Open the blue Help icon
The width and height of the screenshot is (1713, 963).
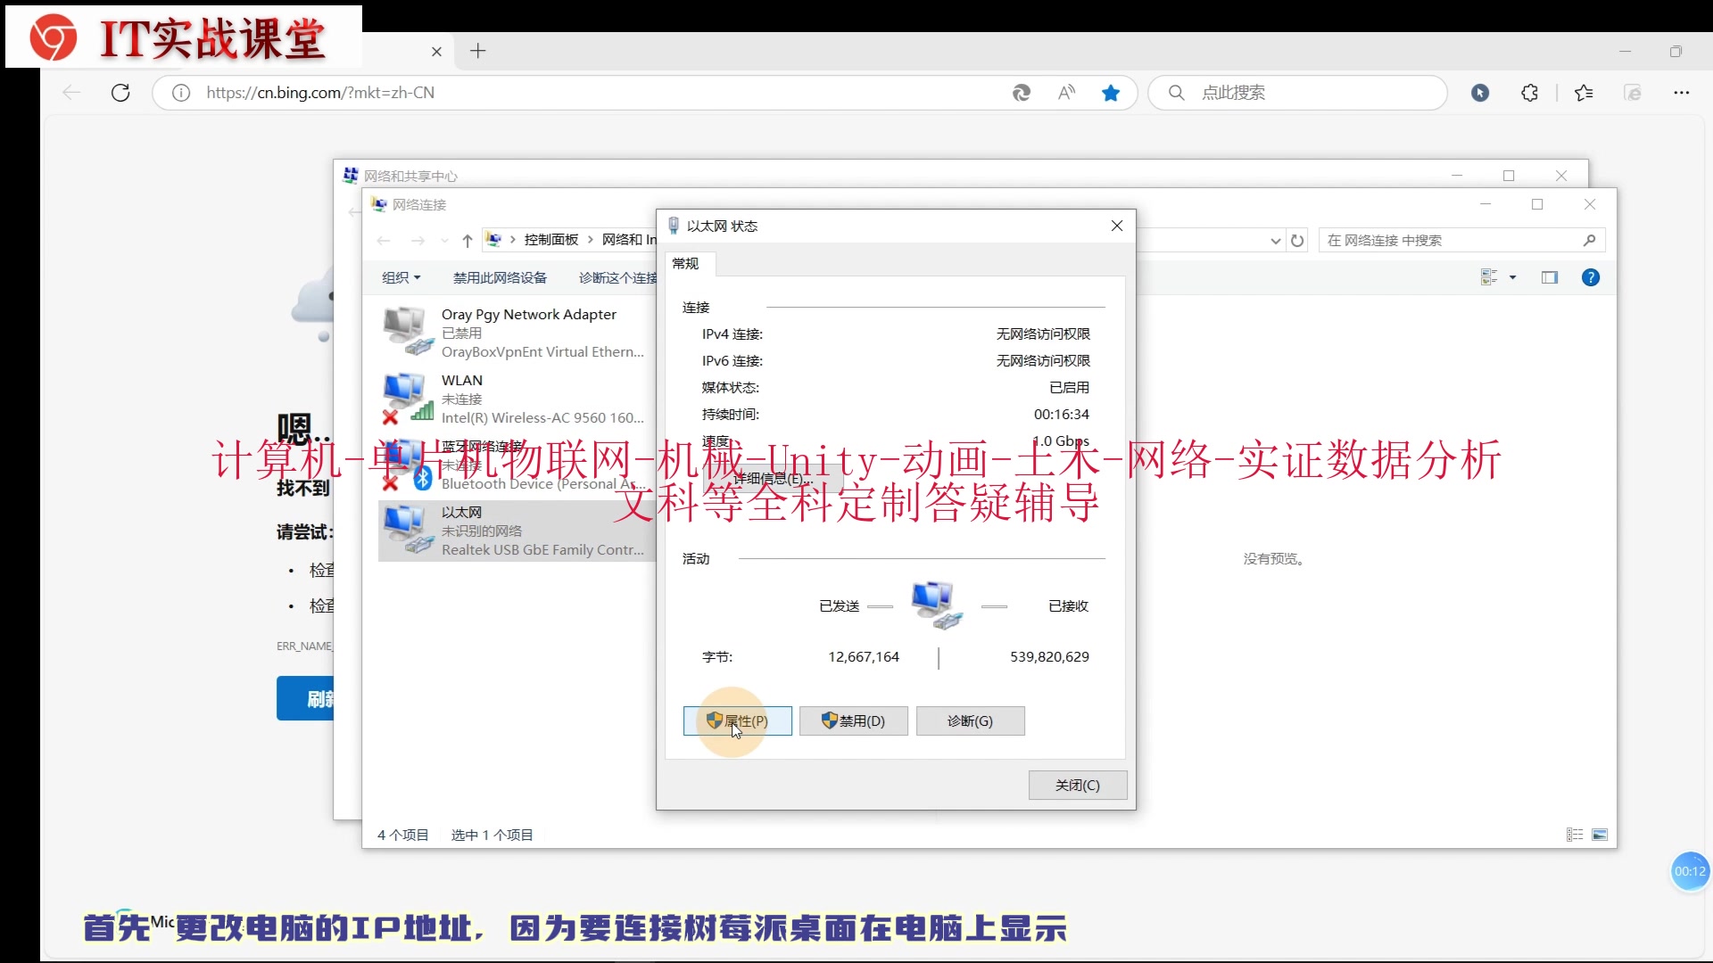(1590, 277)
